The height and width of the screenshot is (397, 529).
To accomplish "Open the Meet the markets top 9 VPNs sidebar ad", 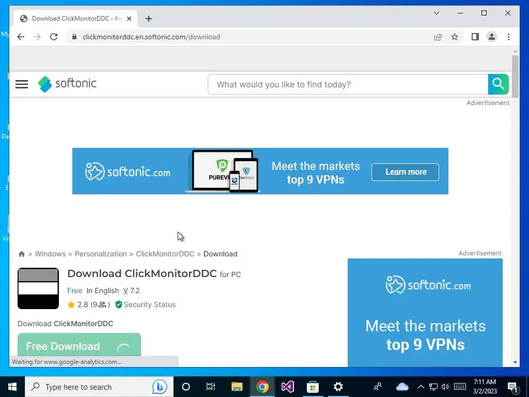I will click(x=425, y=313).
